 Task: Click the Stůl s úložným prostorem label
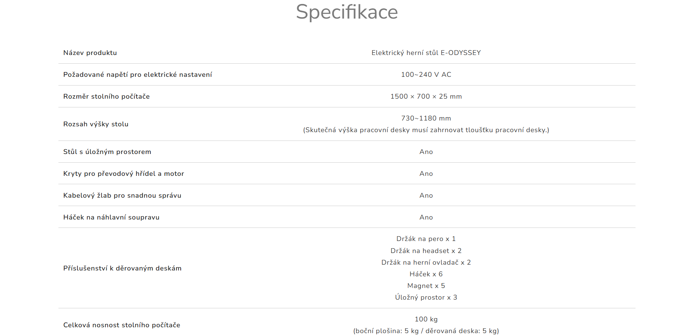point(107,152)
